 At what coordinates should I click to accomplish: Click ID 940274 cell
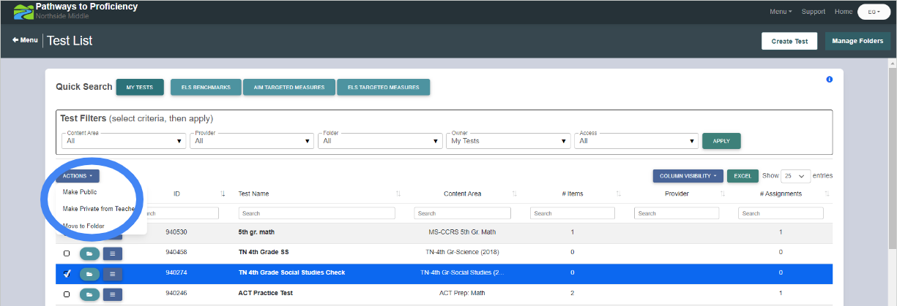pyautogui.click(x=176, y=273)
